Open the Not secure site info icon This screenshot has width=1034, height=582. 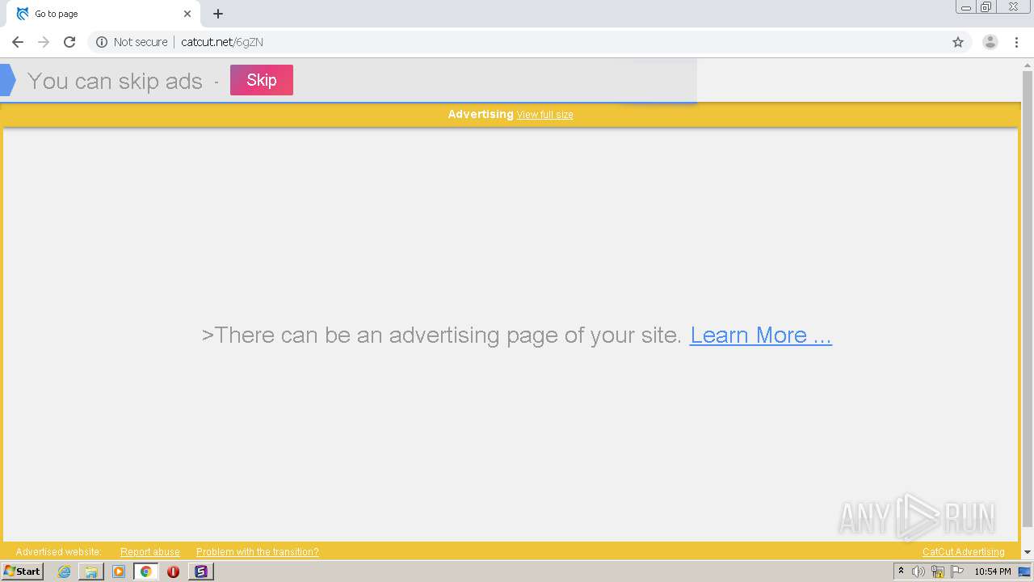[x=102, y=42]
